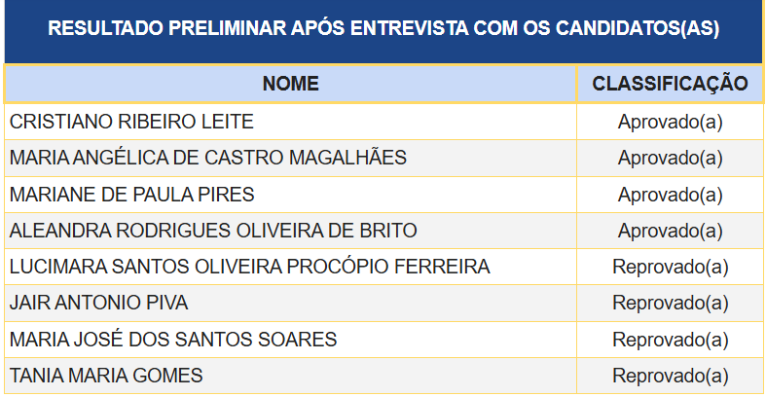The height and width of the screenshot is (397, 766).
Task: Select the NOME column header
Action: point(290,85)
